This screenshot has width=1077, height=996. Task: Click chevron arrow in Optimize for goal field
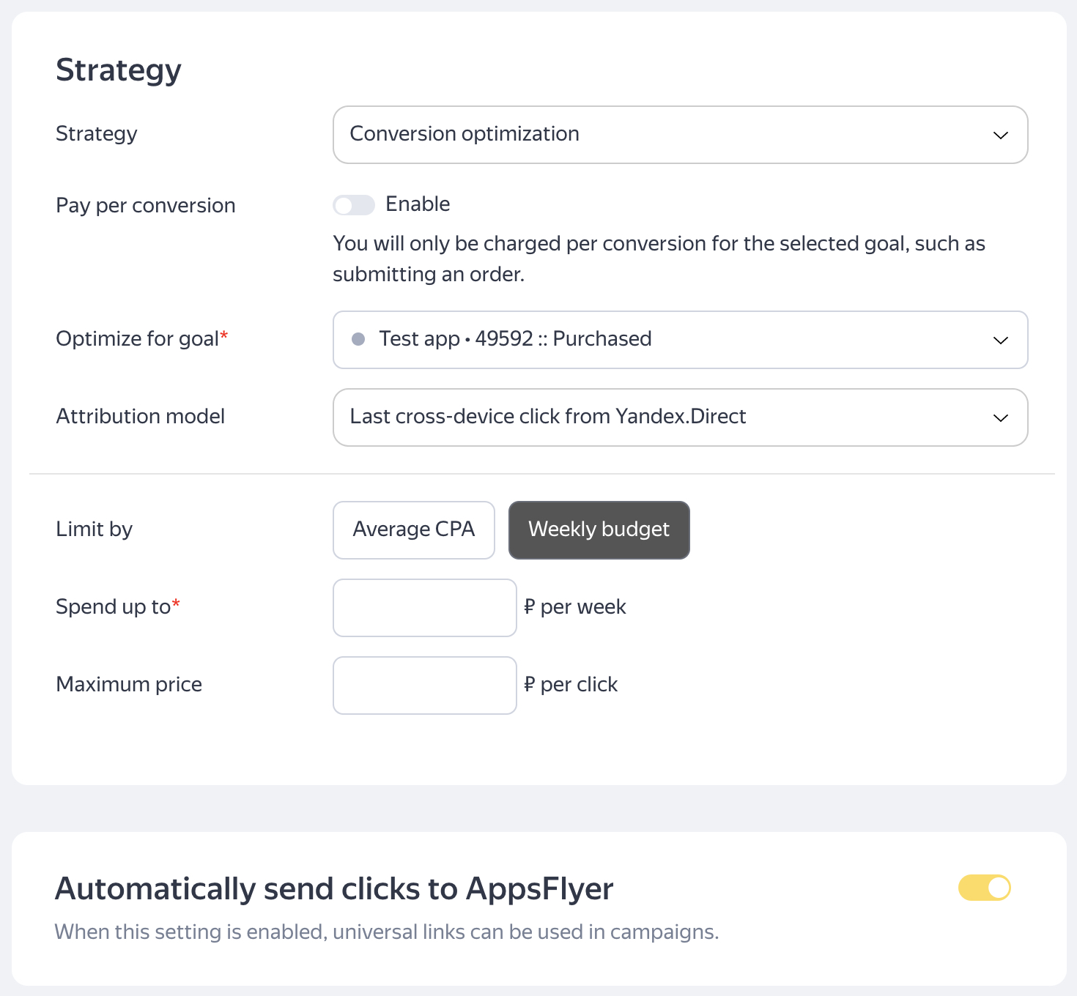tap(1000, 341)
